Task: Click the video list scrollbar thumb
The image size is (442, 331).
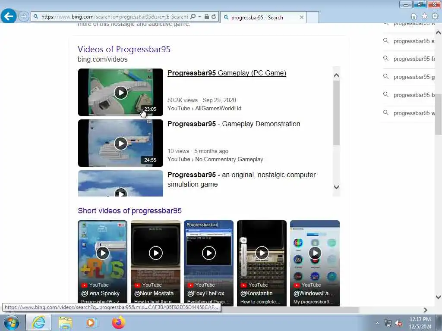Action: [336, 112]
